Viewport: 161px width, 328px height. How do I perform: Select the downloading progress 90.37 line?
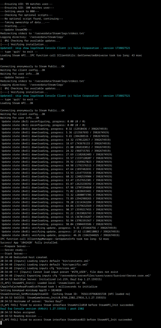pos(57,209)
